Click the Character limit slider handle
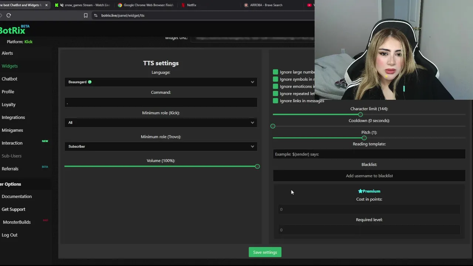 [x=360, y=115]
